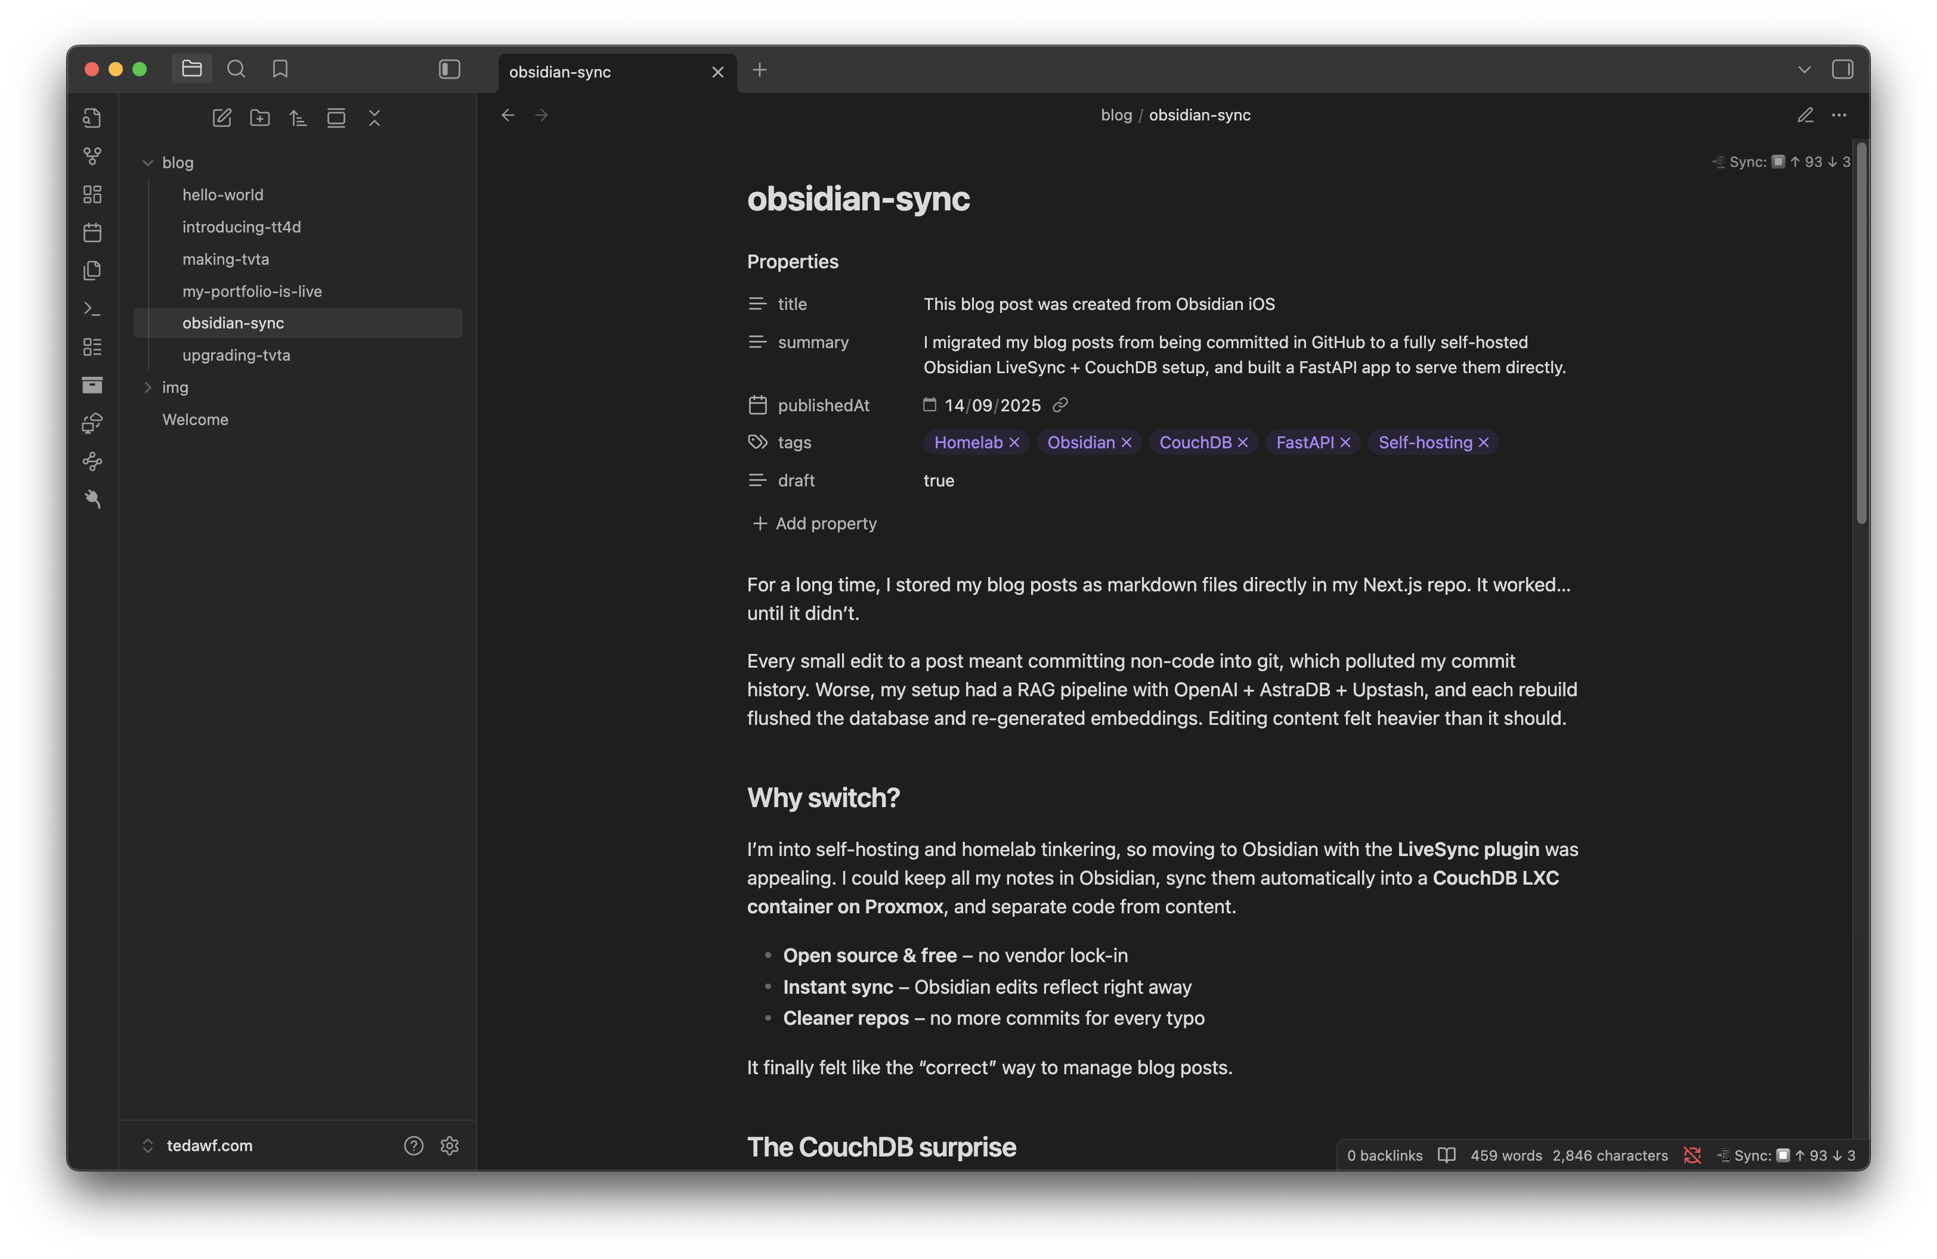Create a new folder
Screen dimensions: 1937x1259
(x=259, y=118)
